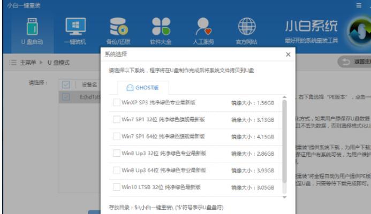Check Win8 Up3 32位 system option
The height and width of the screenshot is (214, 371).
tap(116, 153)
